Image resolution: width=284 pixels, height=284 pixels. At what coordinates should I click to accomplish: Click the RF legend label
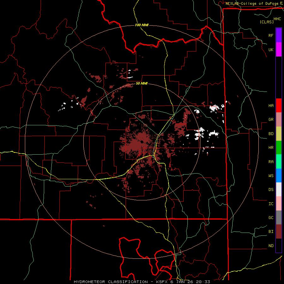[x=271, y=35]
